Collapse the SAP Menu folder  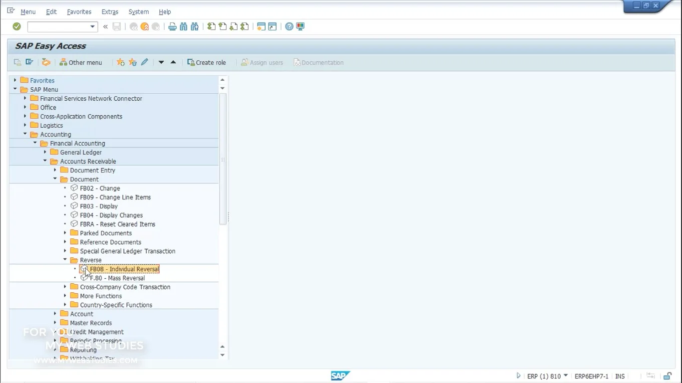[15, 89]
